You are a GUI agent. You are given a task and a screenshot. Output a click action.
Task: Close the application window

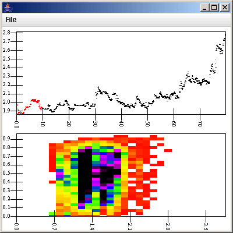225,8
